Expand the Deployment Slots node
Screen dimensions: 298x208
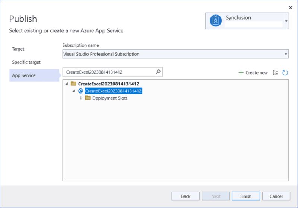click(81, 98)
